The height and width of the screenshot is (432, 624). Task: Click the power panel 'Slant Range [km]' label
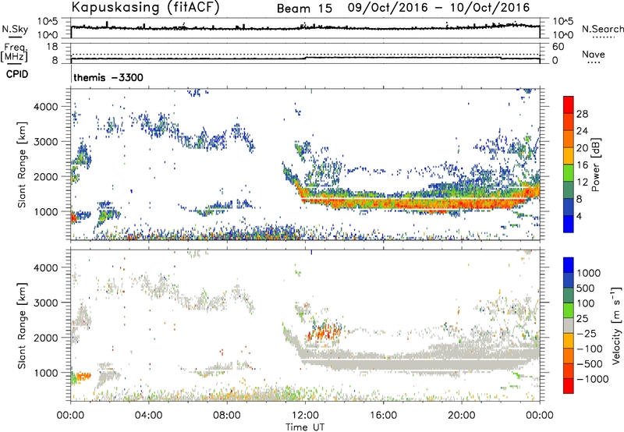pyautogui.click(x=22, y=165)
